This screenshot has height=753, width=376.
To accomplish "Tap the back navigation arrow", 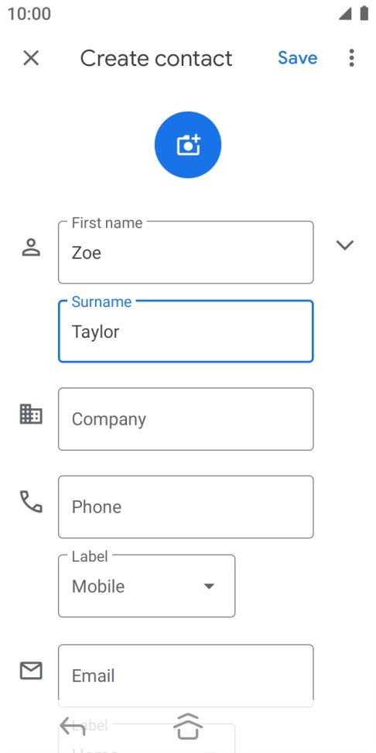I will point(73,726).
